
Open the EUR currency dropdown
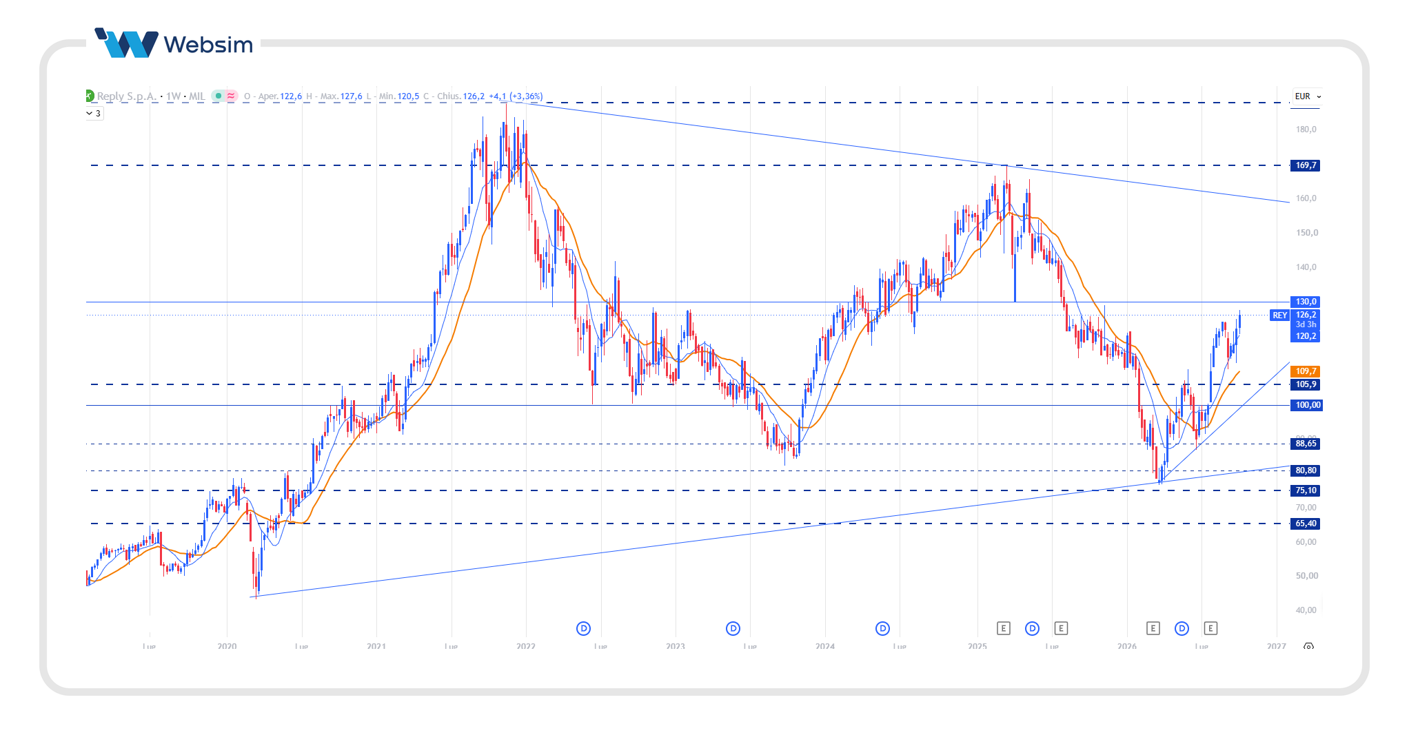(x=1307, y=96)
